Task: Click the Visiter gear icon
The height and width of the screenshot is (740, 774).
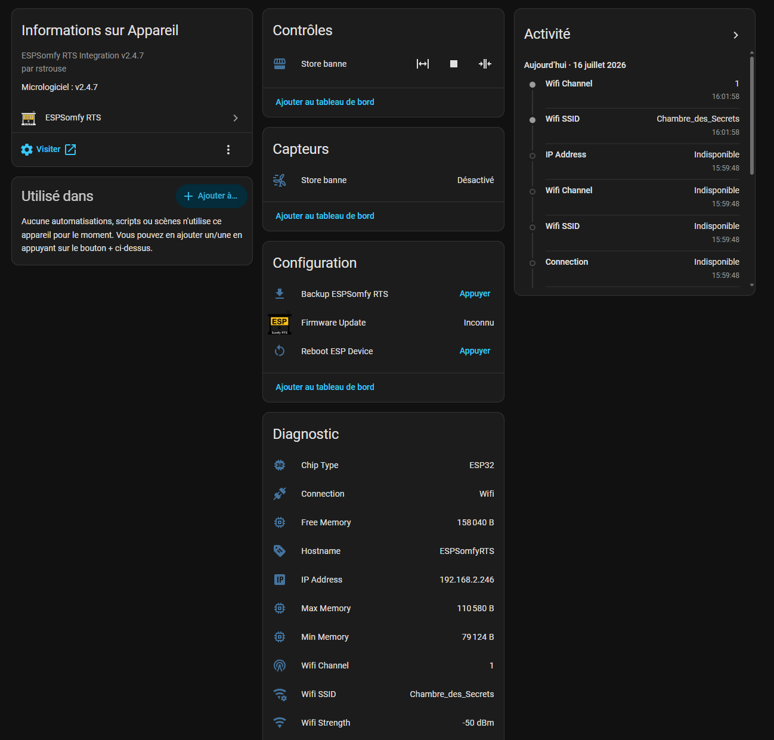Action: [27, 150]
